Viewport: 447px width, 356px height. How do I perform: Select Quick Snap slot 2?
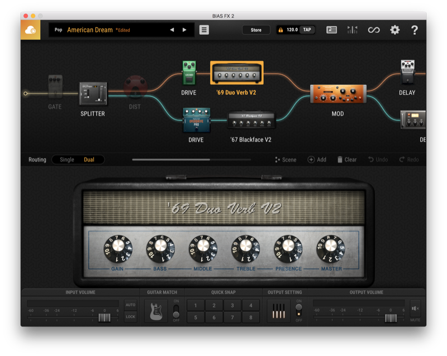pos(214,305)
